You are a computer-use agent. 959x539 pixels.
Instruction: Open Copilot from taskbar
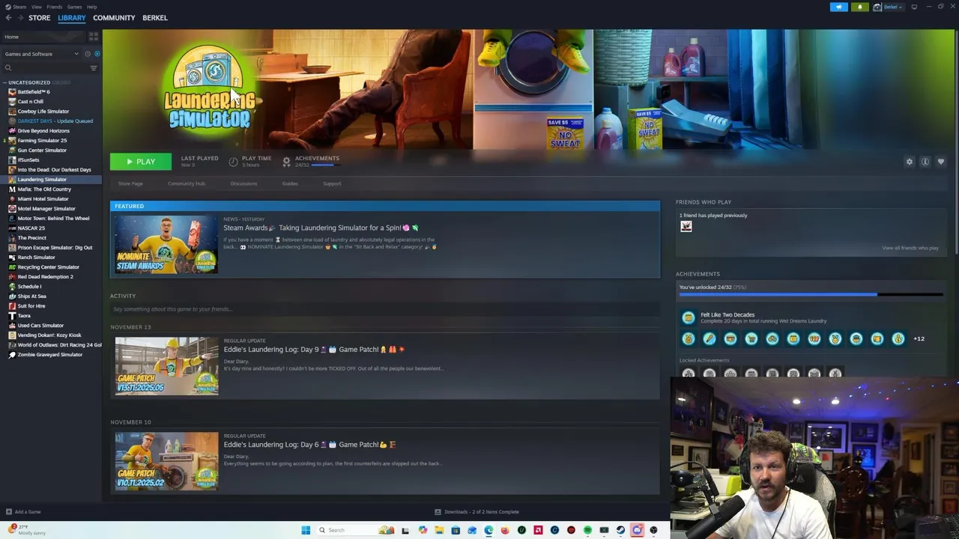click(x=423, y=530)
